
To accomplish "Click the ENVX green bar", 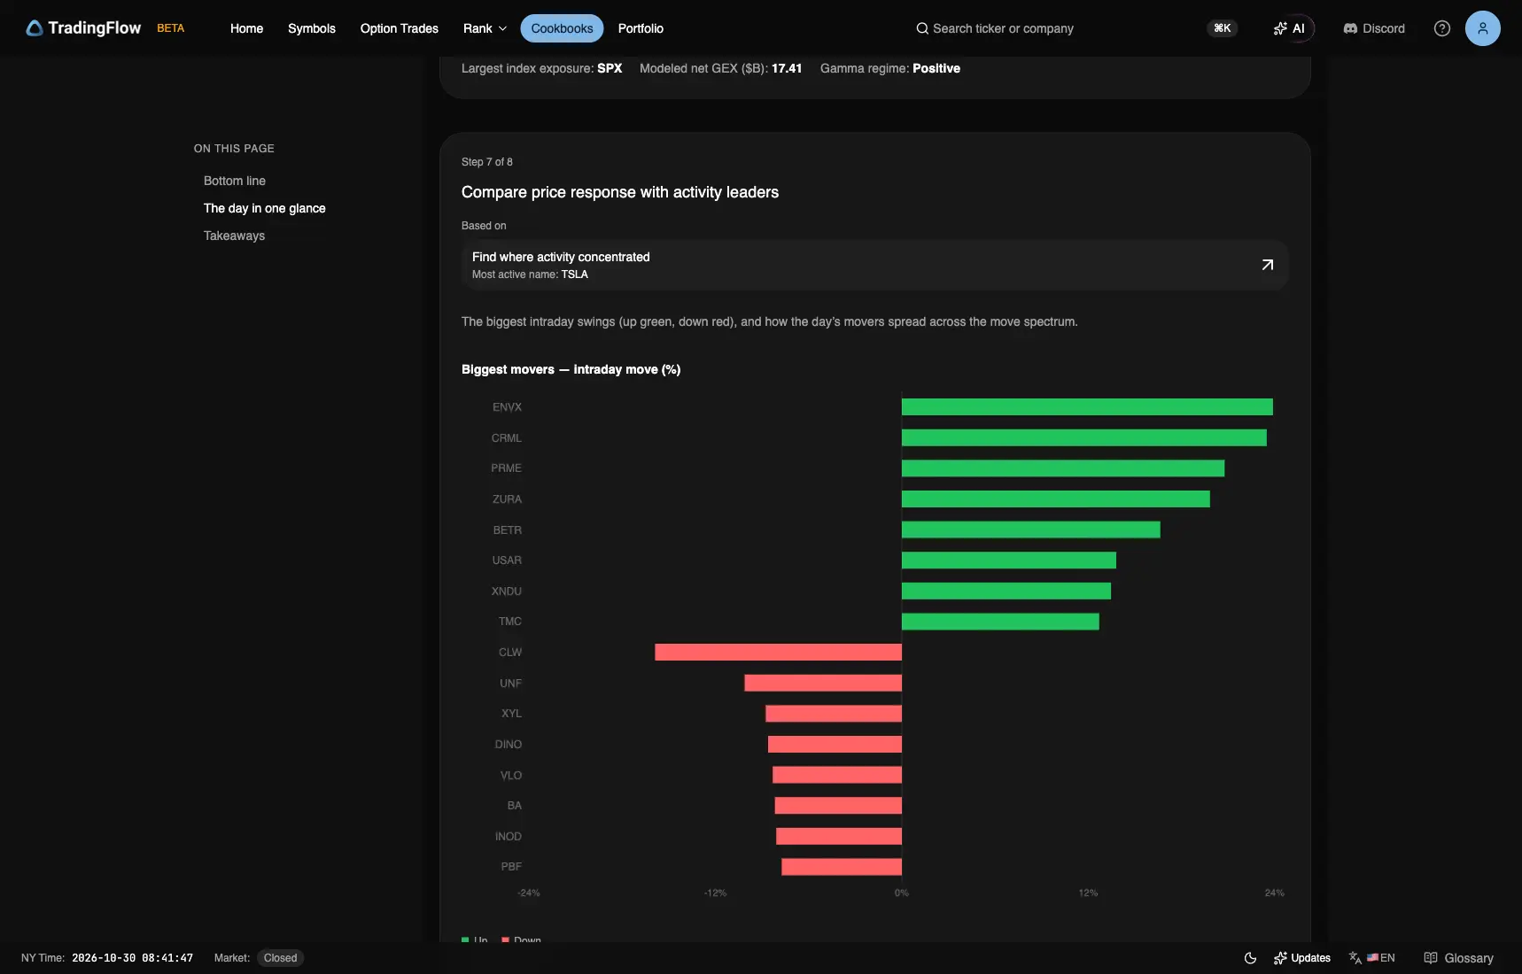I will point(1087,407).
